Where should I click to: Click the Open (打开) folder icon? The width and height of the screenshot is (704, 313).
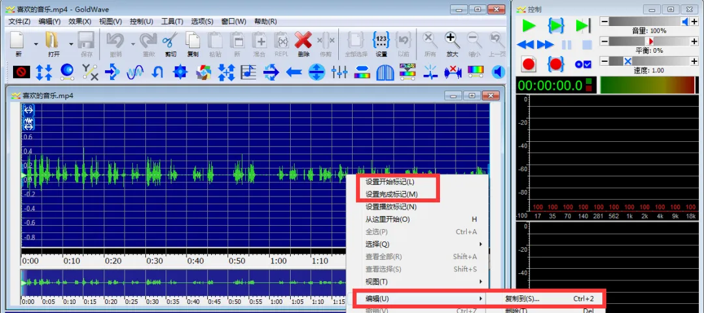(x=53, y=40)
